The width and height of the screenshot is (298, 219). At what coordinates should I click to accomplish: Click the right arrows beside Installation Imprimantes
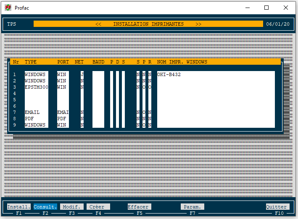click(x=198, y=24)
